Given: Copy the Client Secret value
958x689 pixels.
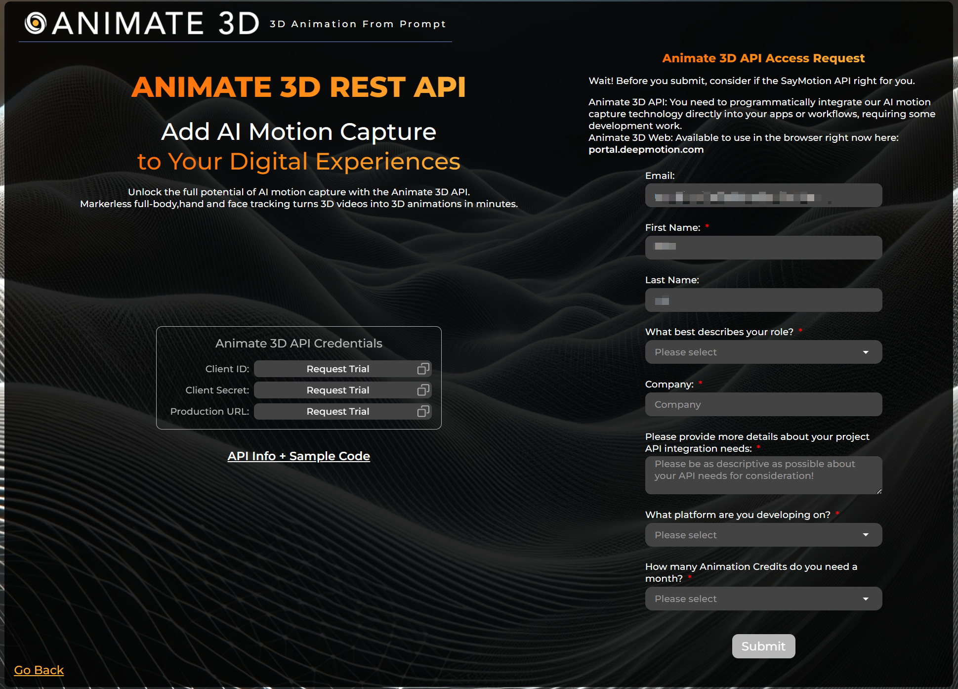Looking at the screenshot, I should click(x=423, y=390).
